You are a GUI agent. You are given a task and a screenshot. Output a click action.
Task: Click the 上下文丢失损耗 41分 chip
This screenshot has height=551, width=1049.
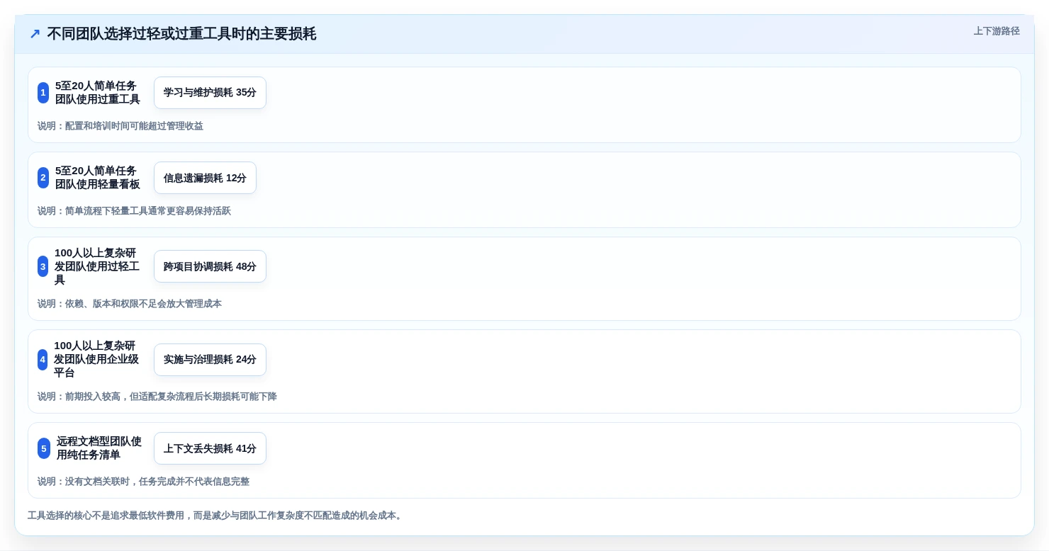[210, 448]
